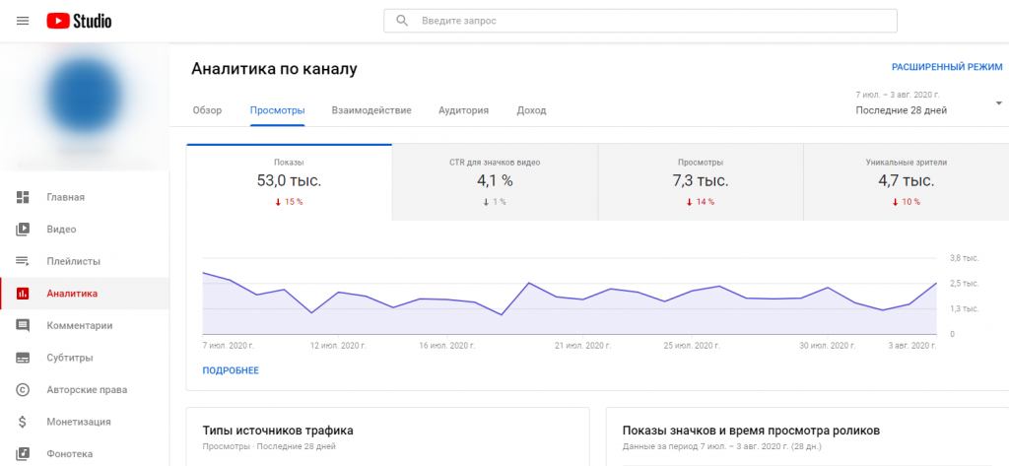1009x466 pixels.
Task: Open the Авторские права copyright icon
Action: 23,389
